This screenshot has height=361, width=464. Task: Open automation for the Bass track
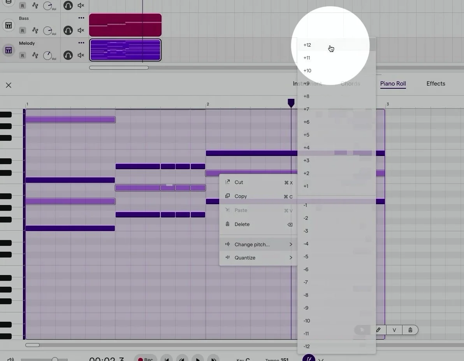[x=35, y=30]
